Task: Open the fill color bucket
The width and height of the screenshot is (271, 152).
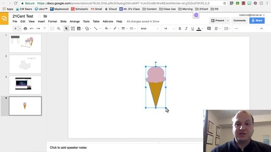Action: click(x=106, y=28)
